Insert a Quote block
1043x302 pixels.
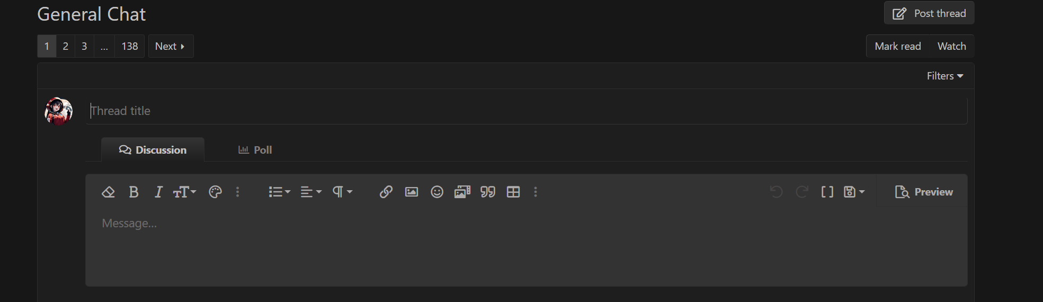pyautogui.click(x=487, y=192)
